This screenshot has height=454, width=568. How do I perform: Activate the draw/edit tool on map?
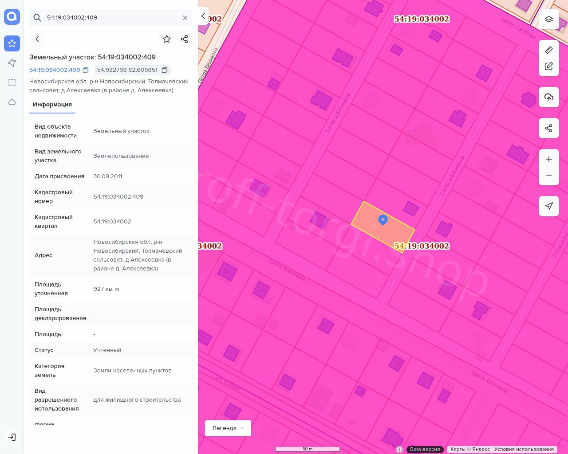coord(549,67)
